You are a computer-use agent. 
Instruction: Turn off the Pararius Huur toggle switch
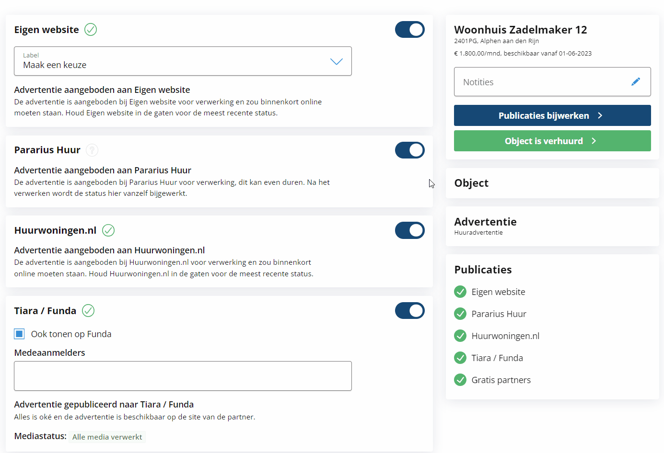pos(410,150)
